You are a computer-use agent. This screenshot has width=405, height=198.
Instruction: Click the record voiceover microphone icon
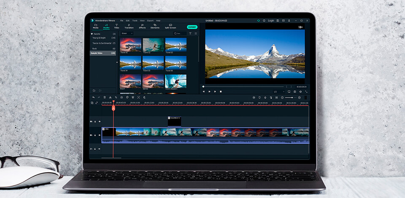[265, 97]
